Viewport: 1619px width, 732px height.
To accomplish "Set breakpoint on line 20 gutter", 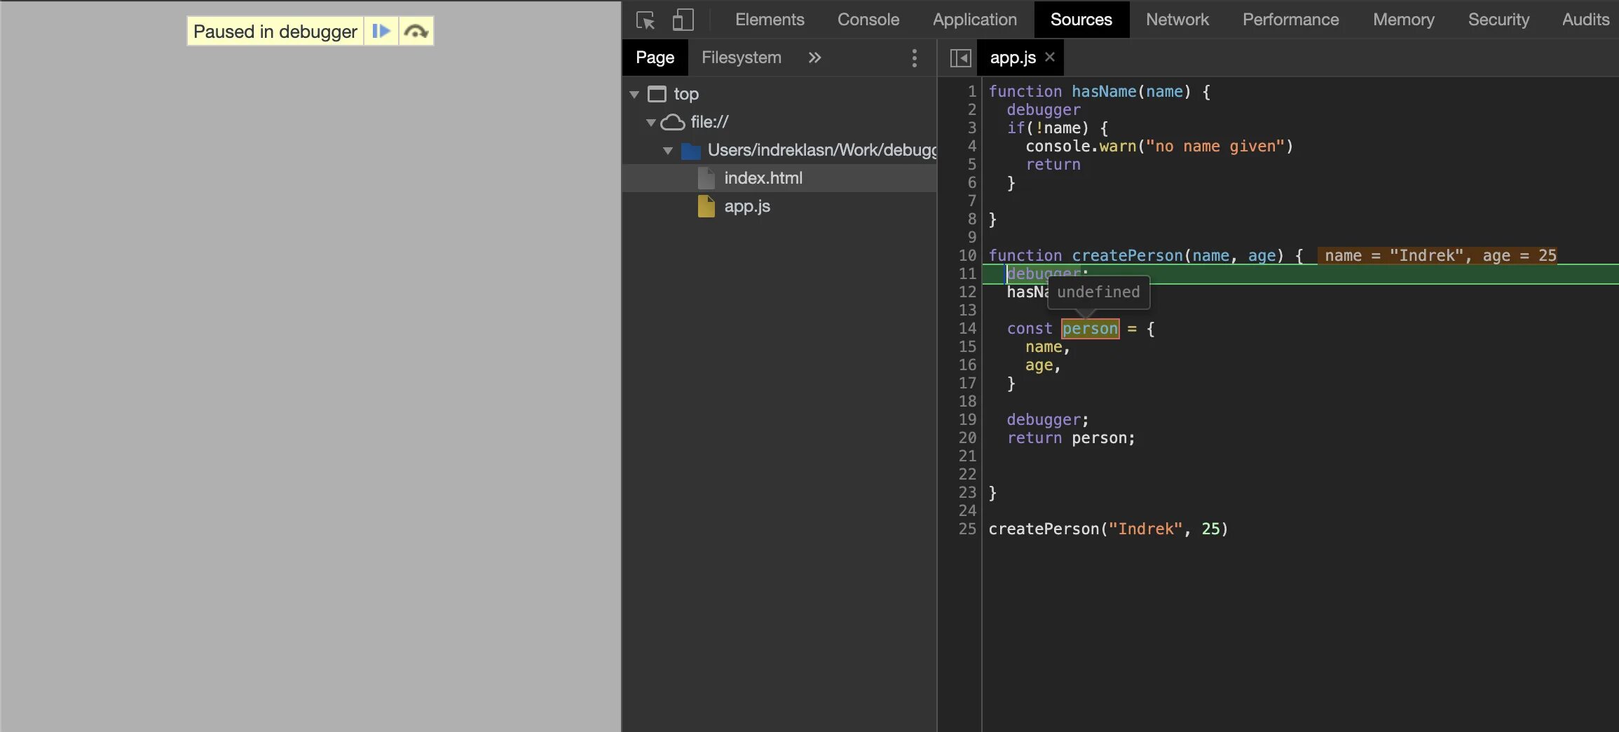I will point(967,438).
